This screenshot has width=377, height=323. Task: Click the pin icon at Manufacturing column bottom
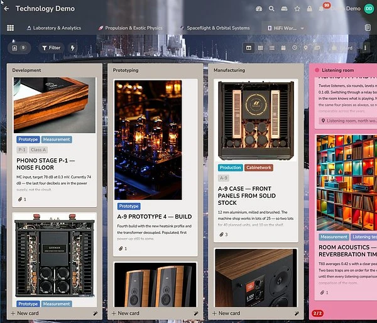297,314
